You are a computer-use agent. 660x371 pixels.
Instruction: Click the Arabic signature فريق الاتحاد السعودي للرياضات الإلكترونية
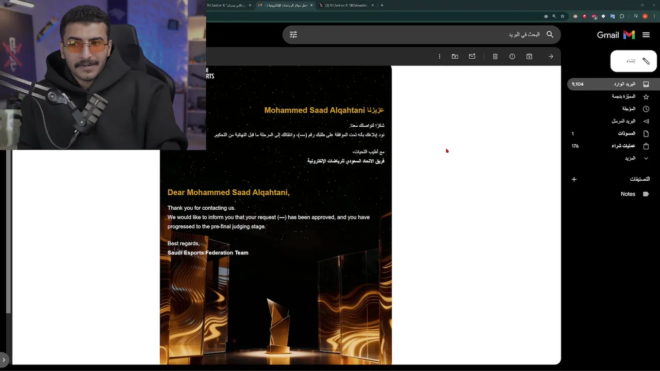[346, 161]
